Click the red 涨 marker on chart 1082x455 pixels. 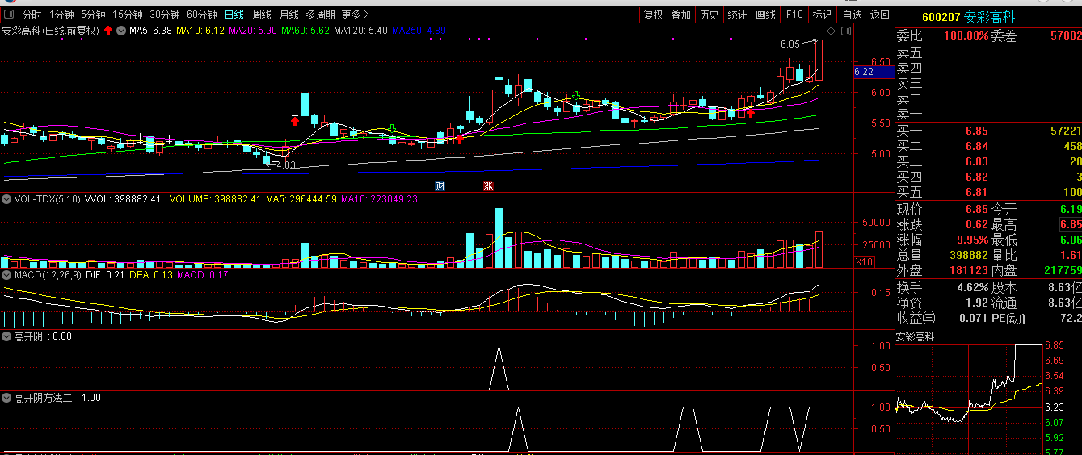pos(488,186)
